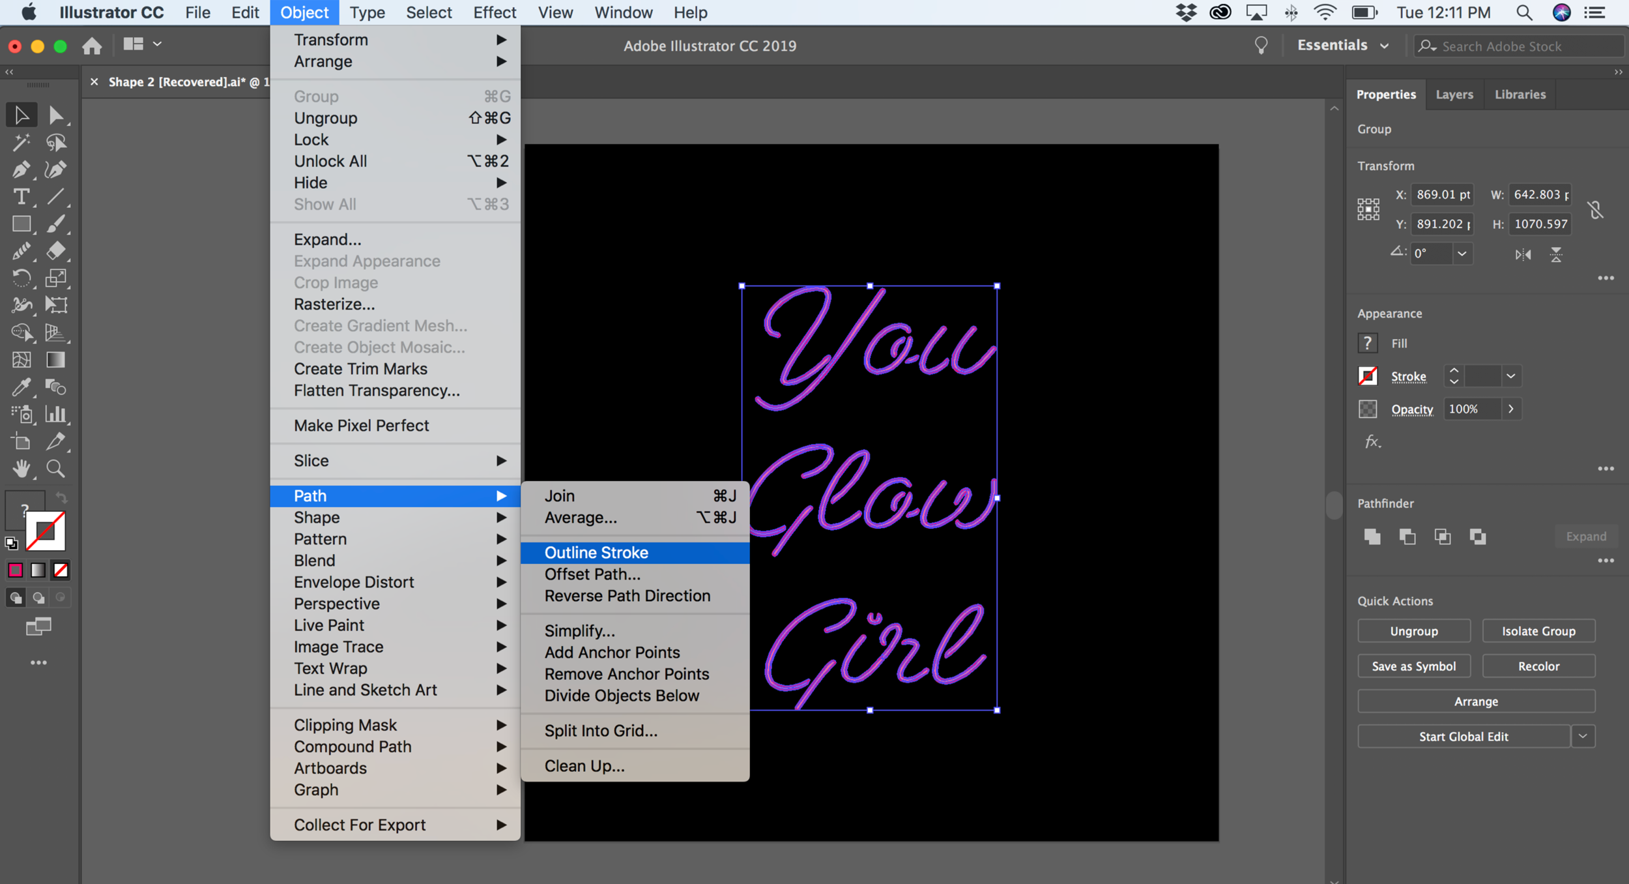Select the Lasso tool
1629x884 pixels.
click(56, 142)
